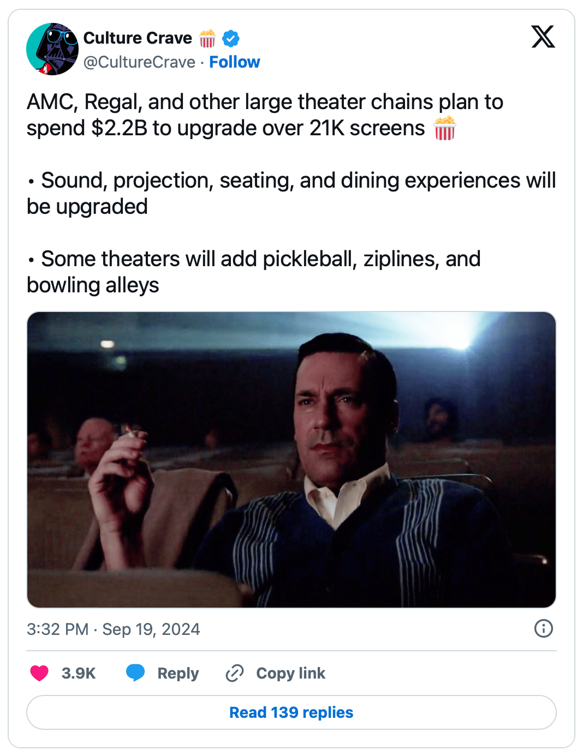Viewport: 583px width, 756px height.
Task: Open the 3:32 PM Sep 19 timestamp
Action: (x=114, y=629)
